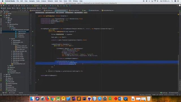Click the getProductos breadcrumb

[50, 12]
